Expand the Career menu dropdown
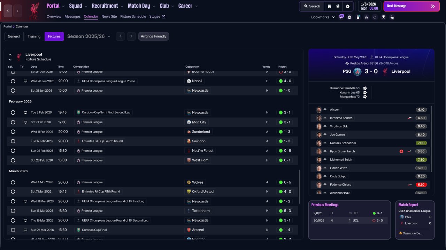This screenshot has width=446, height=250. (196, 6)
